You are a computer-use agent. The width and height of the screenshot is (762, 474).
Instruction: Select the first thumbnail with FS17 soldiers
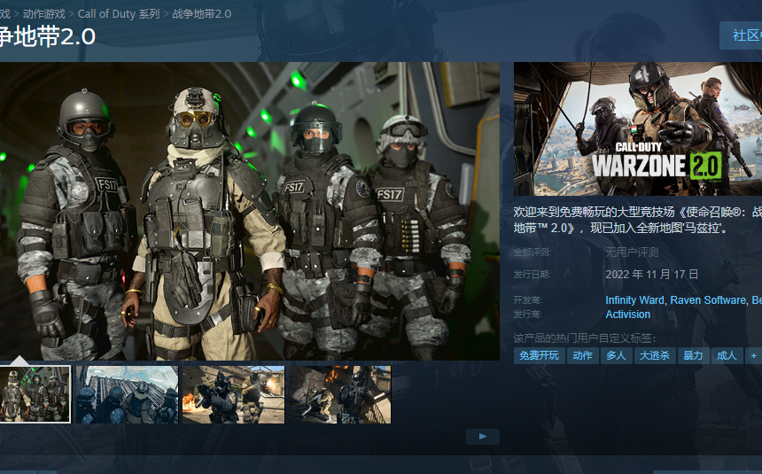pyautogui.click(x=35, y=394)
